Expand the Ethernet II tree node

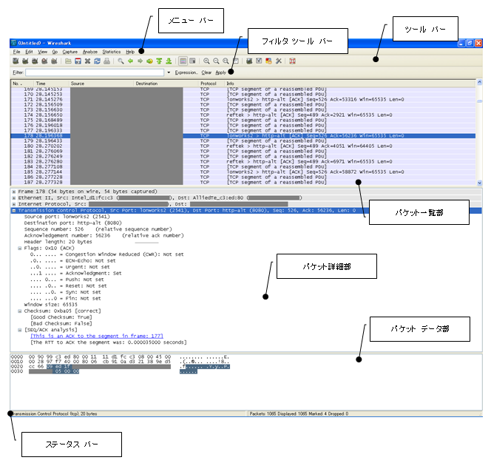pos(14,197)
